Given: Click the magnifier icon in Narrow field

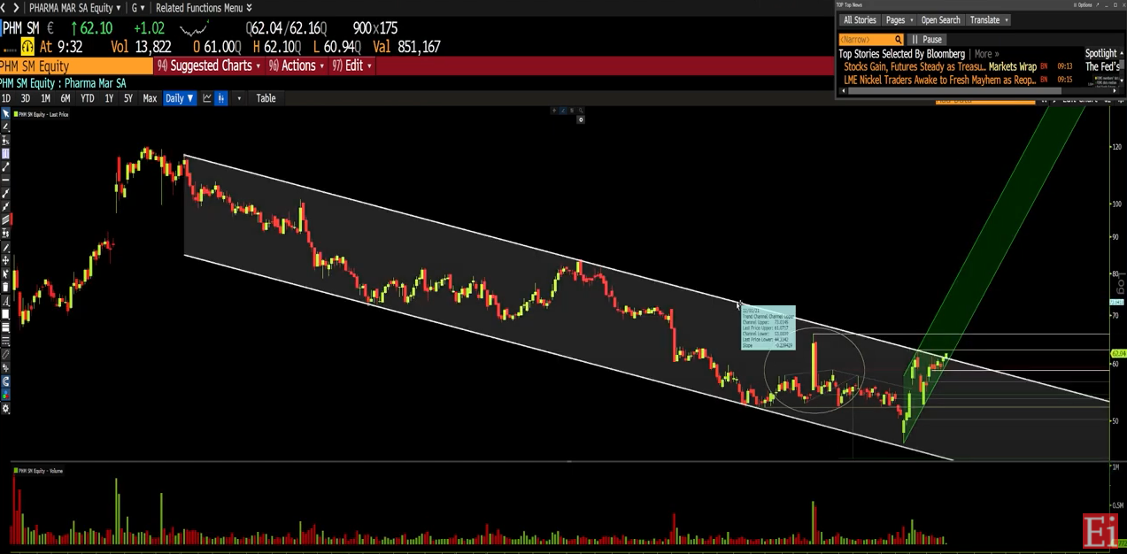Looking at the screenshot, I should point(898,40).
